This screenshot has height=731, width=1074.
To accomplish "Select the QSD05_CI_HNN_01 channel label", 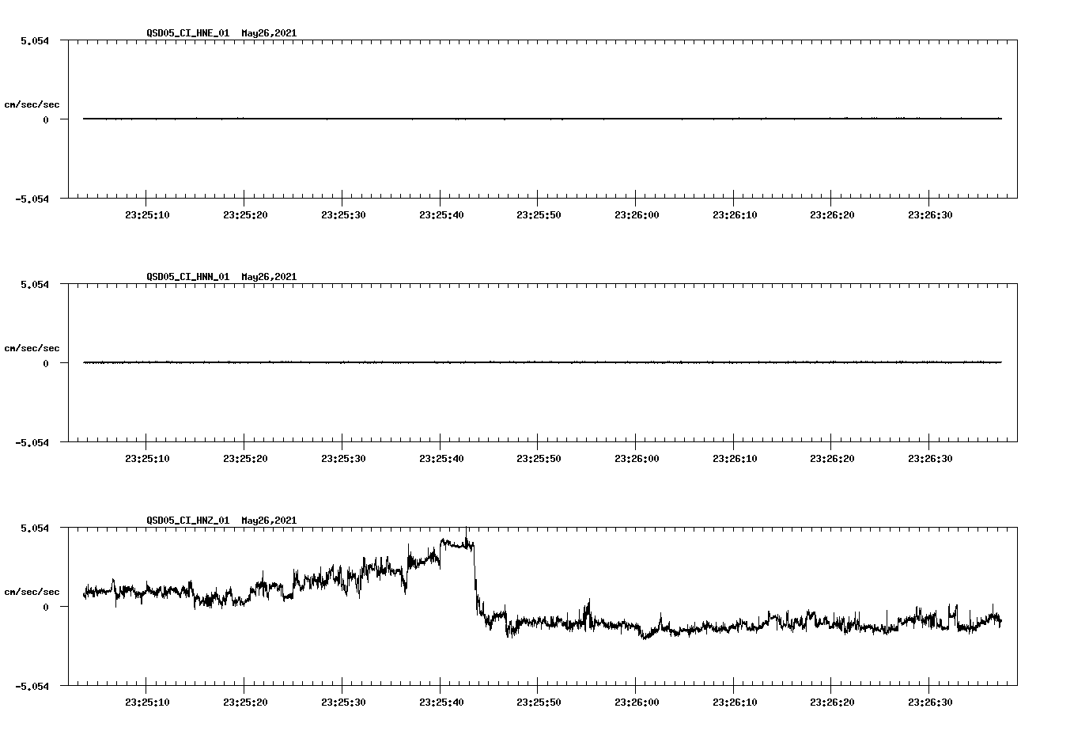I will click(185, 277).
